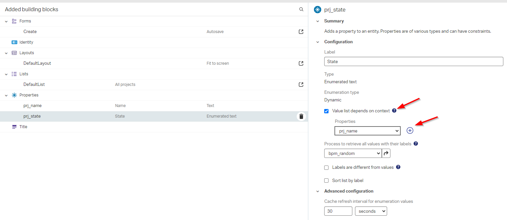This screenshot has width=507, height=220.
Task: Enable Labels are different from values
Action: coord(326,167)
